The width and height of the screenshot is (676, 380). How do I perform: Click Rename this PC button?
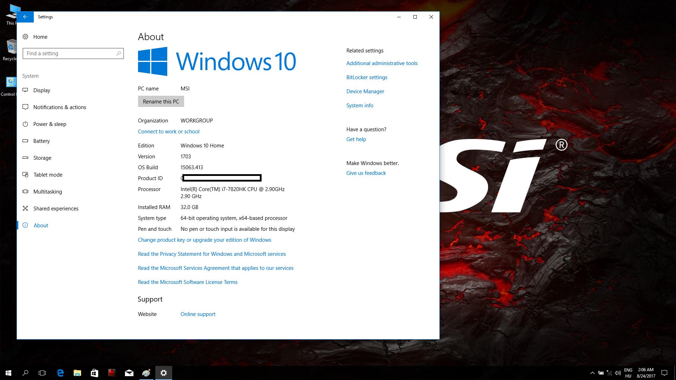pyautogui.click(x=161, y=101)
